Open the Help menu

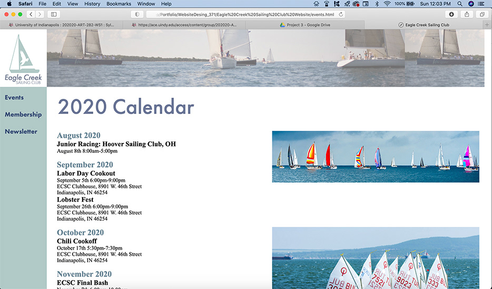point(166,4)
